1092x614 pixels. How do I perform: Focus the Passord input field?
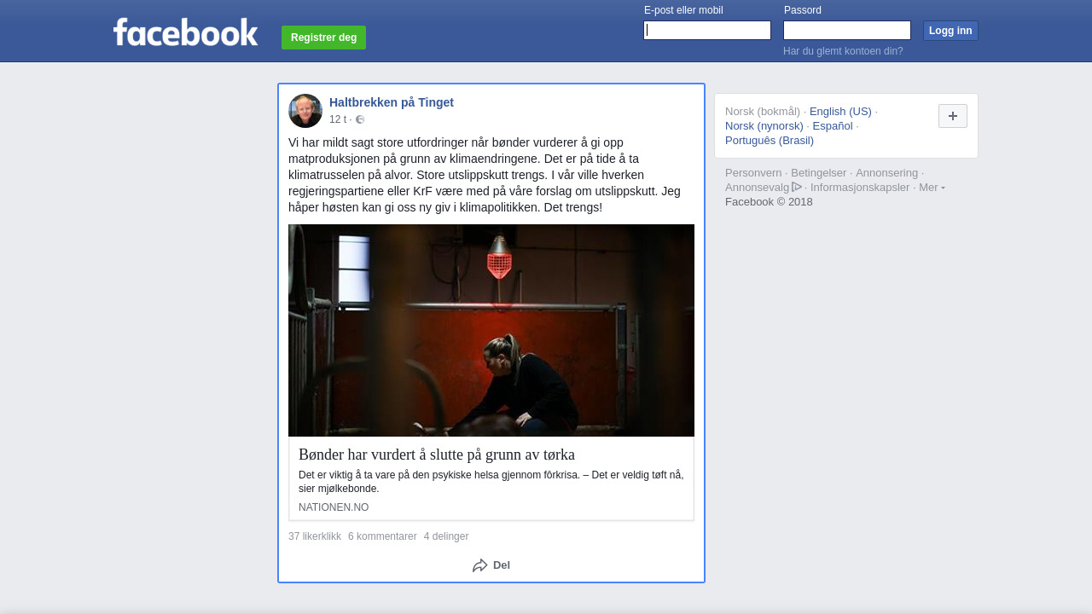click(847, 31)
